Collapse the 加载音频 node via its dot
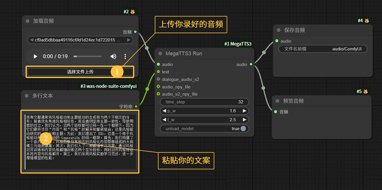Viewport: 382px width, 190px height. tap(28, 21)
